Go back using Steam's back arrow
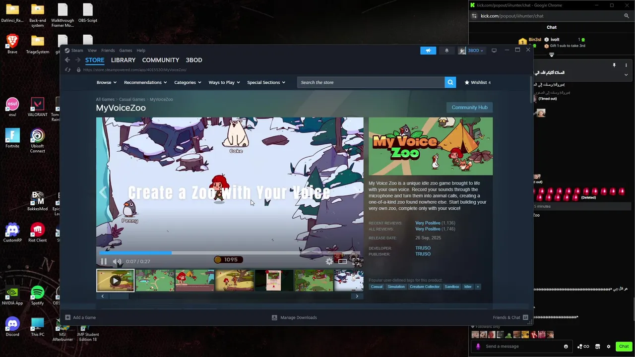This screenshot has width=635, height=357. click(67, 60)
